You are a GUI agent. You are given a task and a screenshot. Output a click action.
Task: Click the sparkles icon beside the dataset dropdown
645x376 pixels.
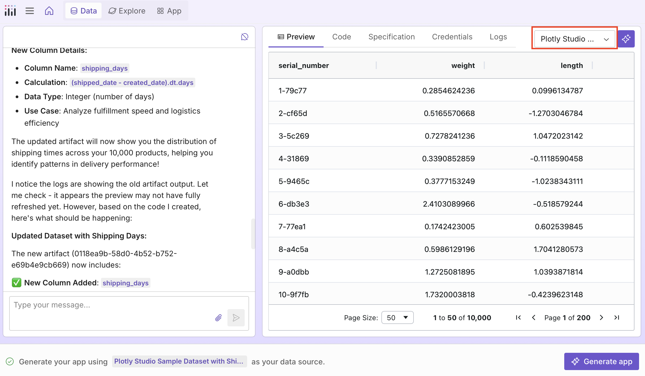tap(626, 39)
